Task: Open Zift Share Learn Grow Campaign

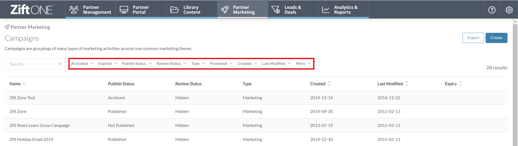Action: (x=40, y=125)
